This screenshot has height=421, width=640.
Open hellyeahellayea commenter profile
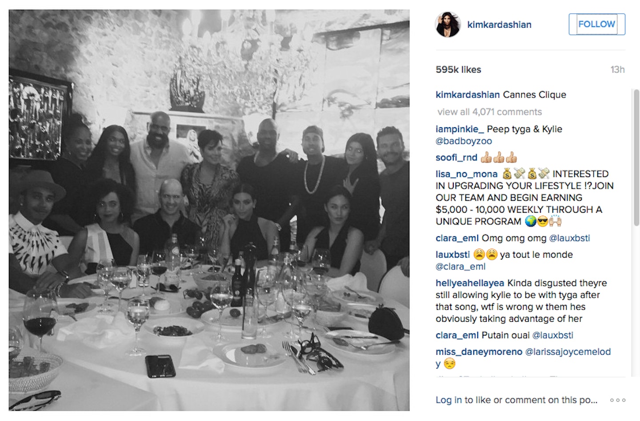(x=470, y=283)
